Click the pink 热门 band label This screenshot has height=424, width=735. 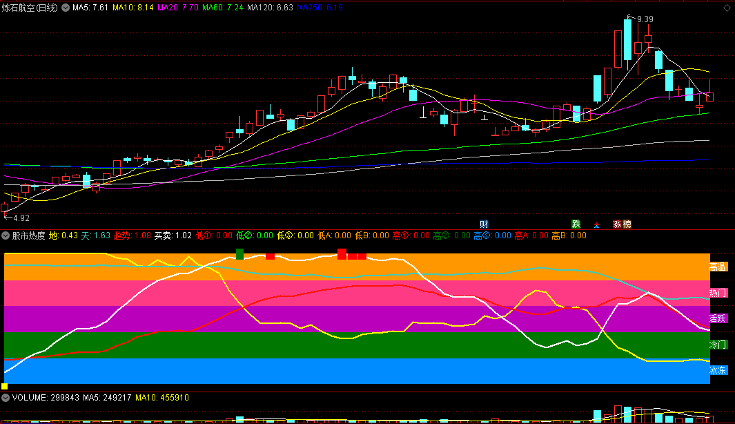coord(718,293)
